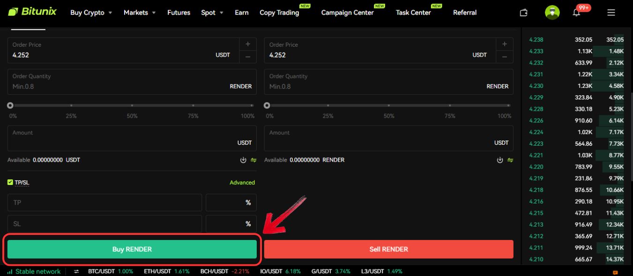Increase the sell order price with plus
The image size is (633, 276).
(x=505, y=44)
